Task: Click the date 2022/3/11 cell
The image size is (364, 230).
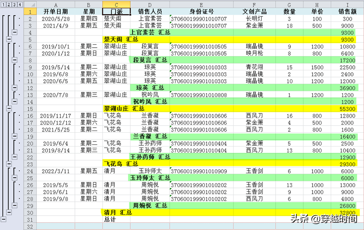Action: [56, 171]
